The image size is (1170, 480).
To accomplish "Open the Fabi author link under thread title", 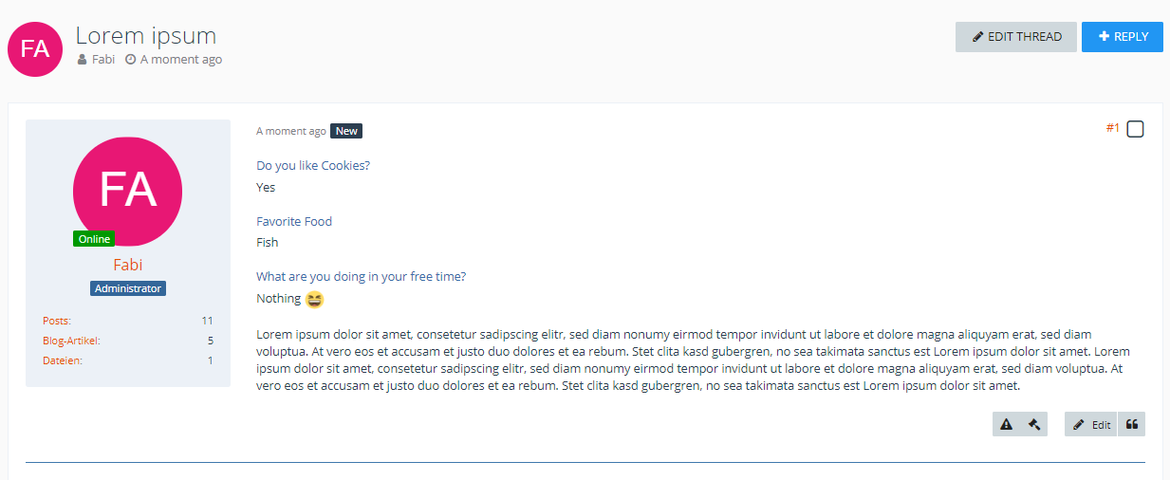I will [x=103, y=60].
